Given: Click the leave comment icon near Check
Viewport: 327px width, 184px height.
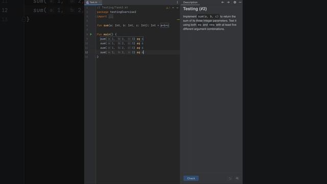Looking at the screenshot, I should tap(237, 178).
